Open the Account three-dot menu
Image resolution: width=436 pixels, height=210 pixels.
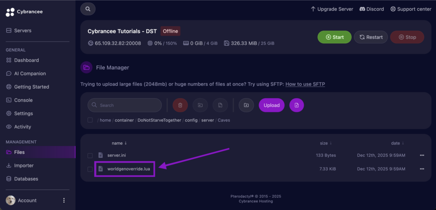coord(64,200)
